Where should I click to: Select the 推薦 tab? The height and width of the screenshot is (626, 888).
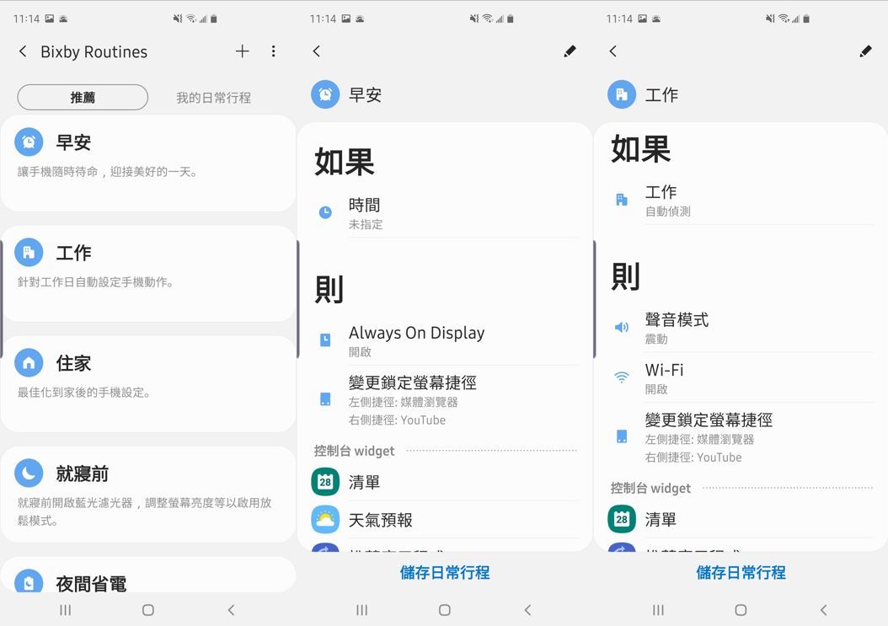click(82, 97)
